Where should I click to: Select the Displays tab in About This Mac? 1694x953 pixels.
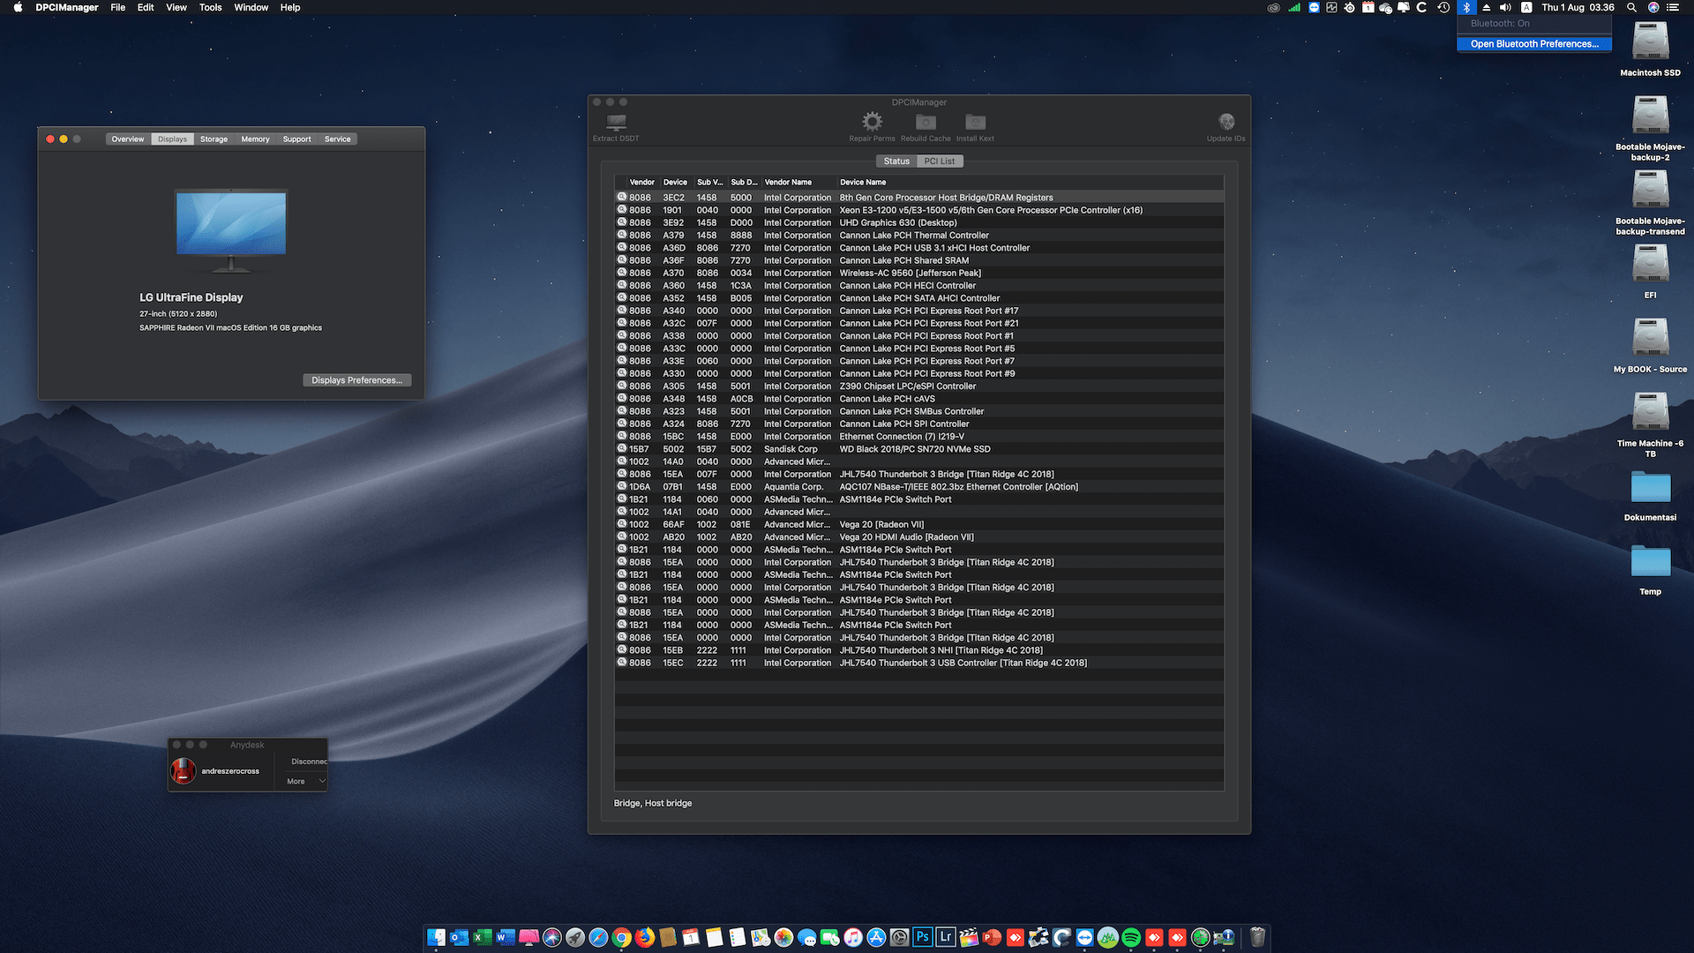tap(172, 139)
